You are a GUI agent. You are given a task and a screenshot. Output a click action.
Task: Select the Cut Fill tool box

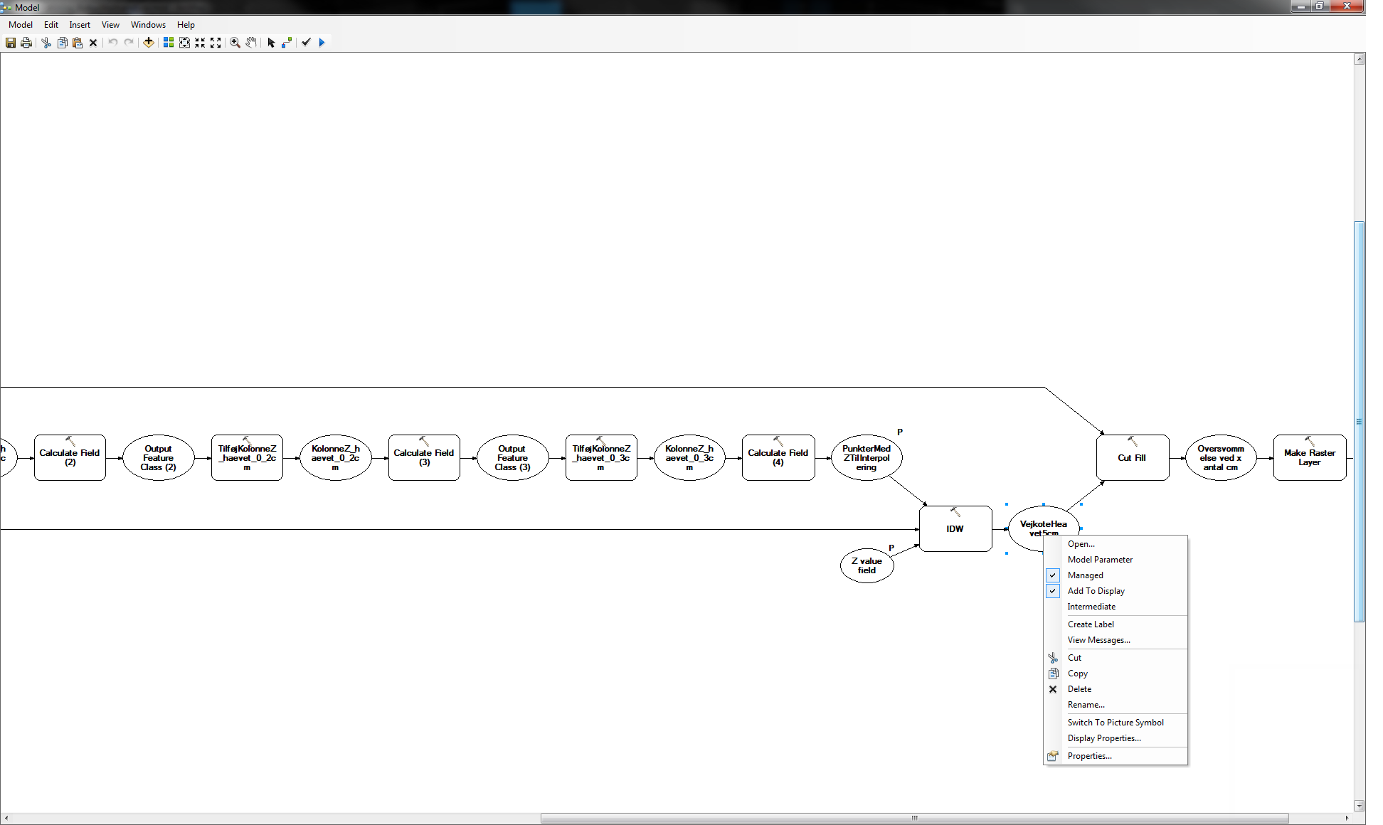point(1133,458)
